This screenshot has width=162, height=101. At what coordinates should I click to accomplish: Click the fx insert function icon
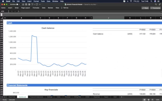coord(18,11)
